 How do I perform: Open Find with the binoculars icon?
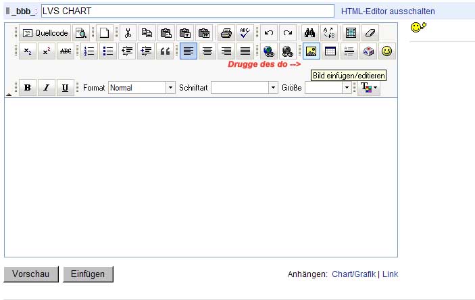coord(309,32)
